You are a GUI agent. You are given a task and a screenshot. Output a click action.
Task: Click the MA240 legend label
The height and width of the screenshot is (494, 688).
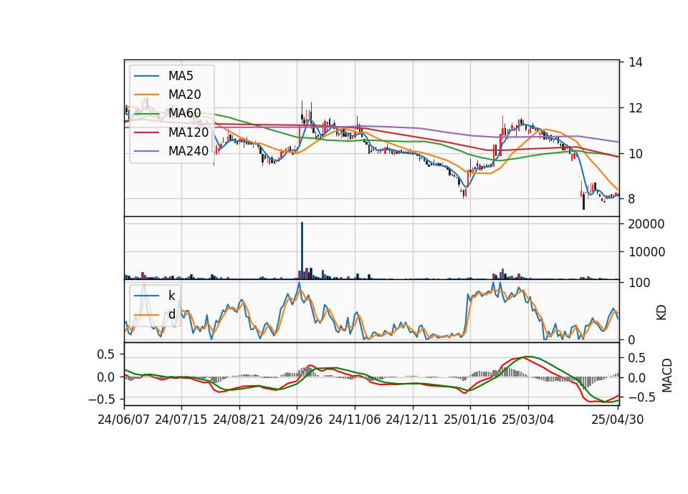pyautogui.click(x=188, y=151)
